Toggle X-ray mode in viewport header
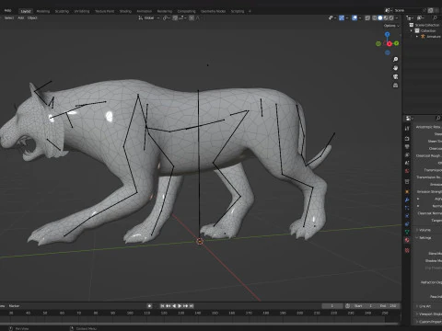This screenshot has width=442, height=331. pyautogui.click(x=367, y=18)
